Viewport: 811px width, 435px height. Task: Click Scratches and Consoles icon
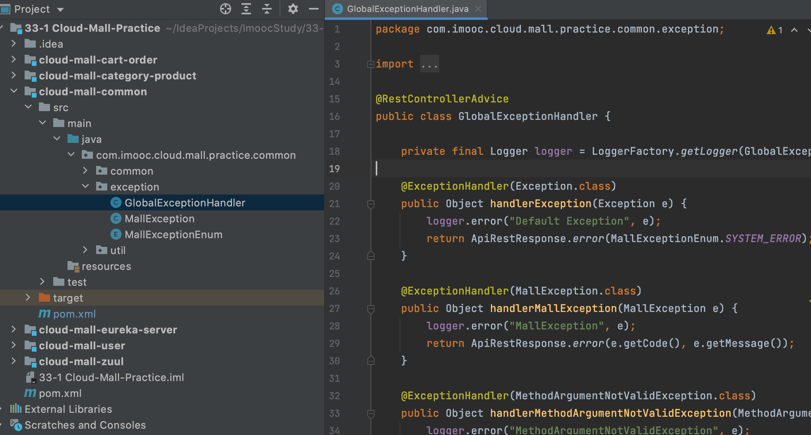[x=16, y=425]
